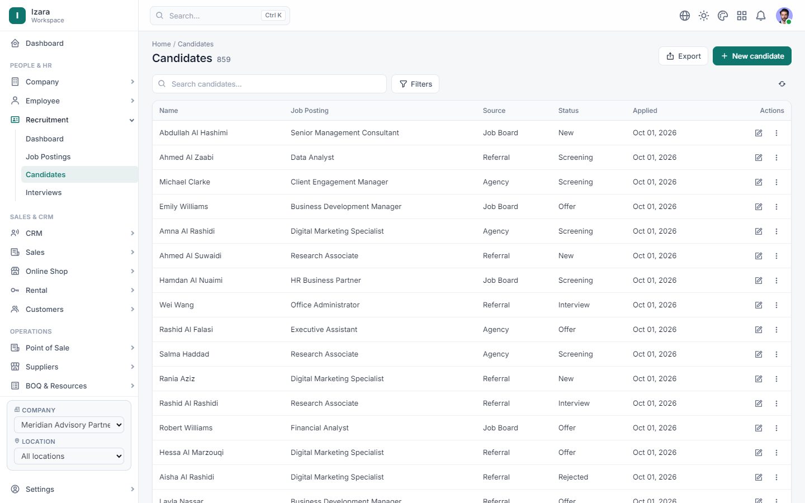Focus the global Search box
This screenshot has height=503, width=805.
(220, 16)
